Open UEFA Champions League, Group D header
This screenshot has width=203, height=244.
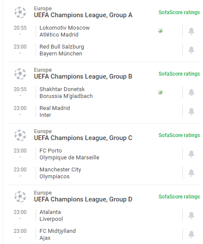(x=83, y=199)
